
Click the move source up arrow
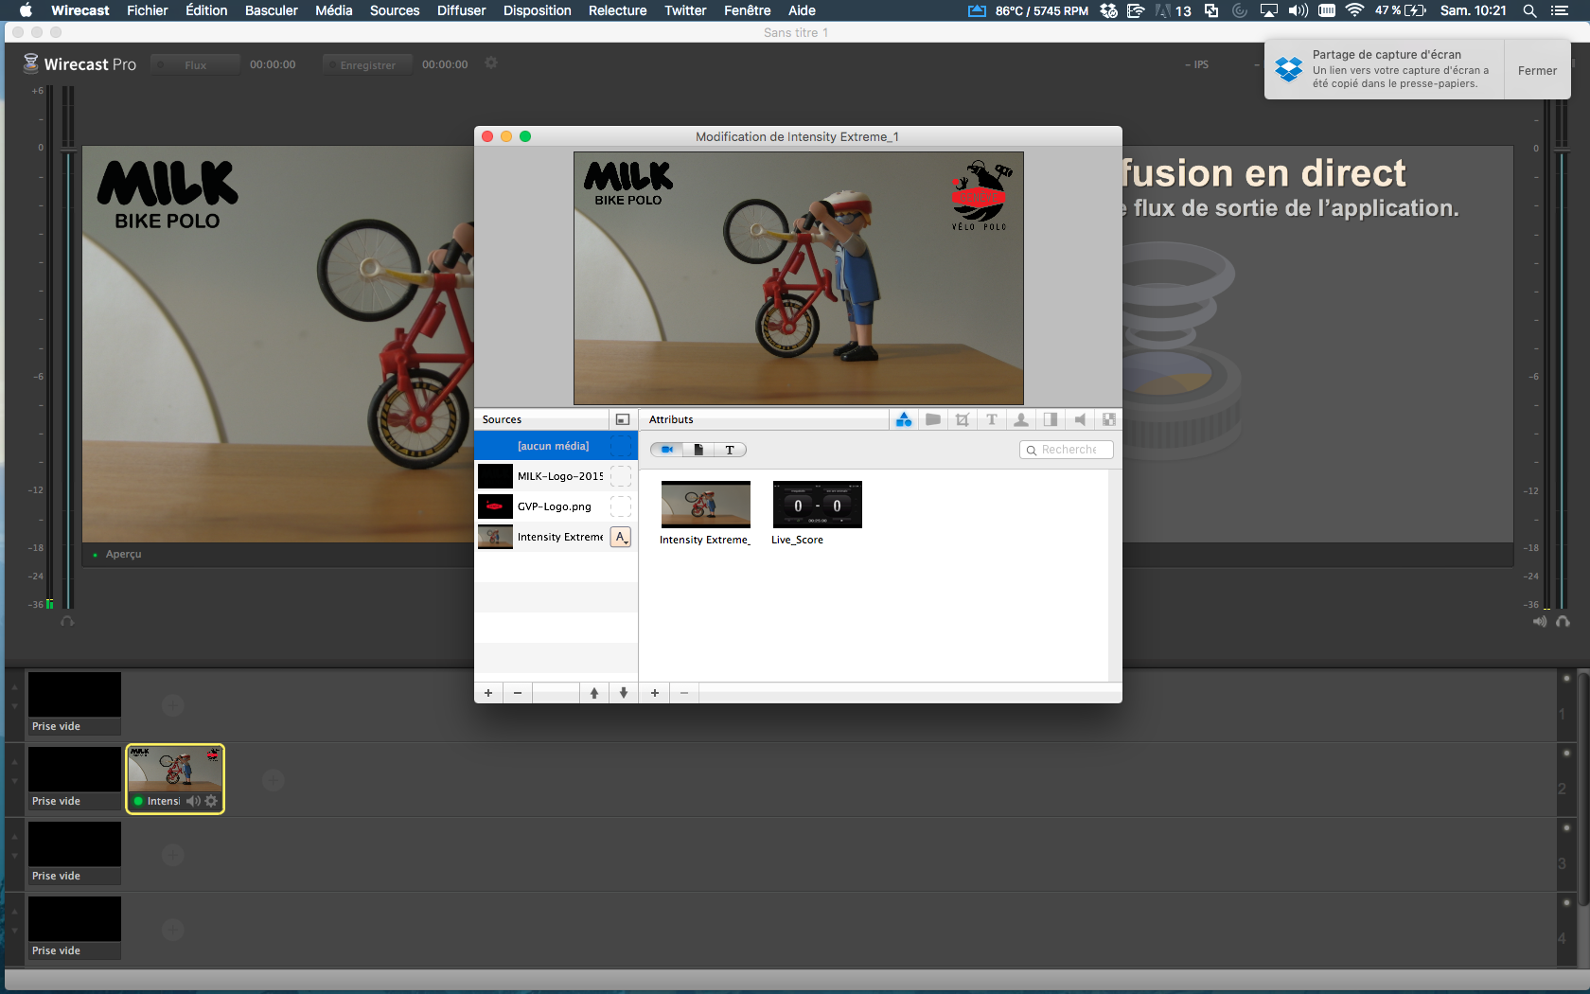594,693
